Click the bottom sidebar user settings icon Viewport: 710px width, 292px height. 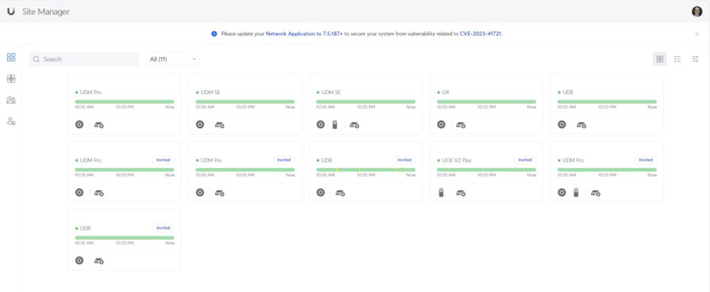tap(11, 121)
